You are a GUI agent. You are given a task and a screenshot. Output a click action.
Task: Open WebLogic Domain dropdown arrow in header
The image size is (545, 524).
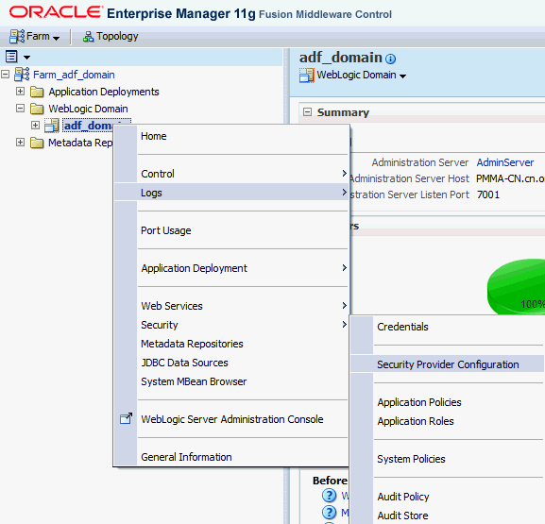click(x=402, y=76)
